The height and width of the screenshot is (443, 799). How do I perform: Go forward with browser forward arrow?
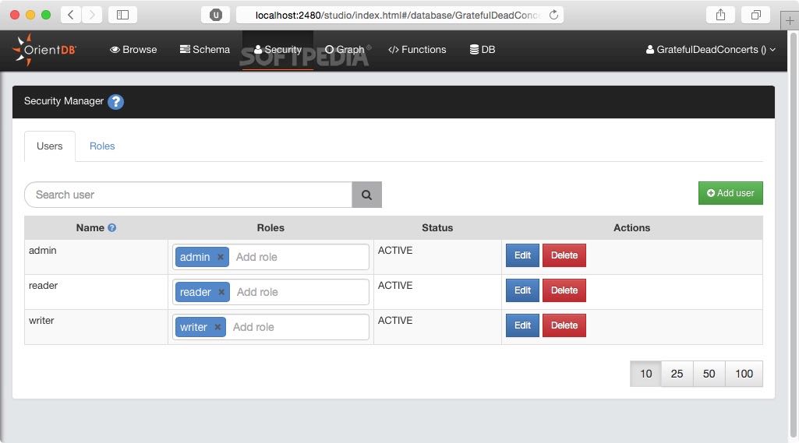92,15
